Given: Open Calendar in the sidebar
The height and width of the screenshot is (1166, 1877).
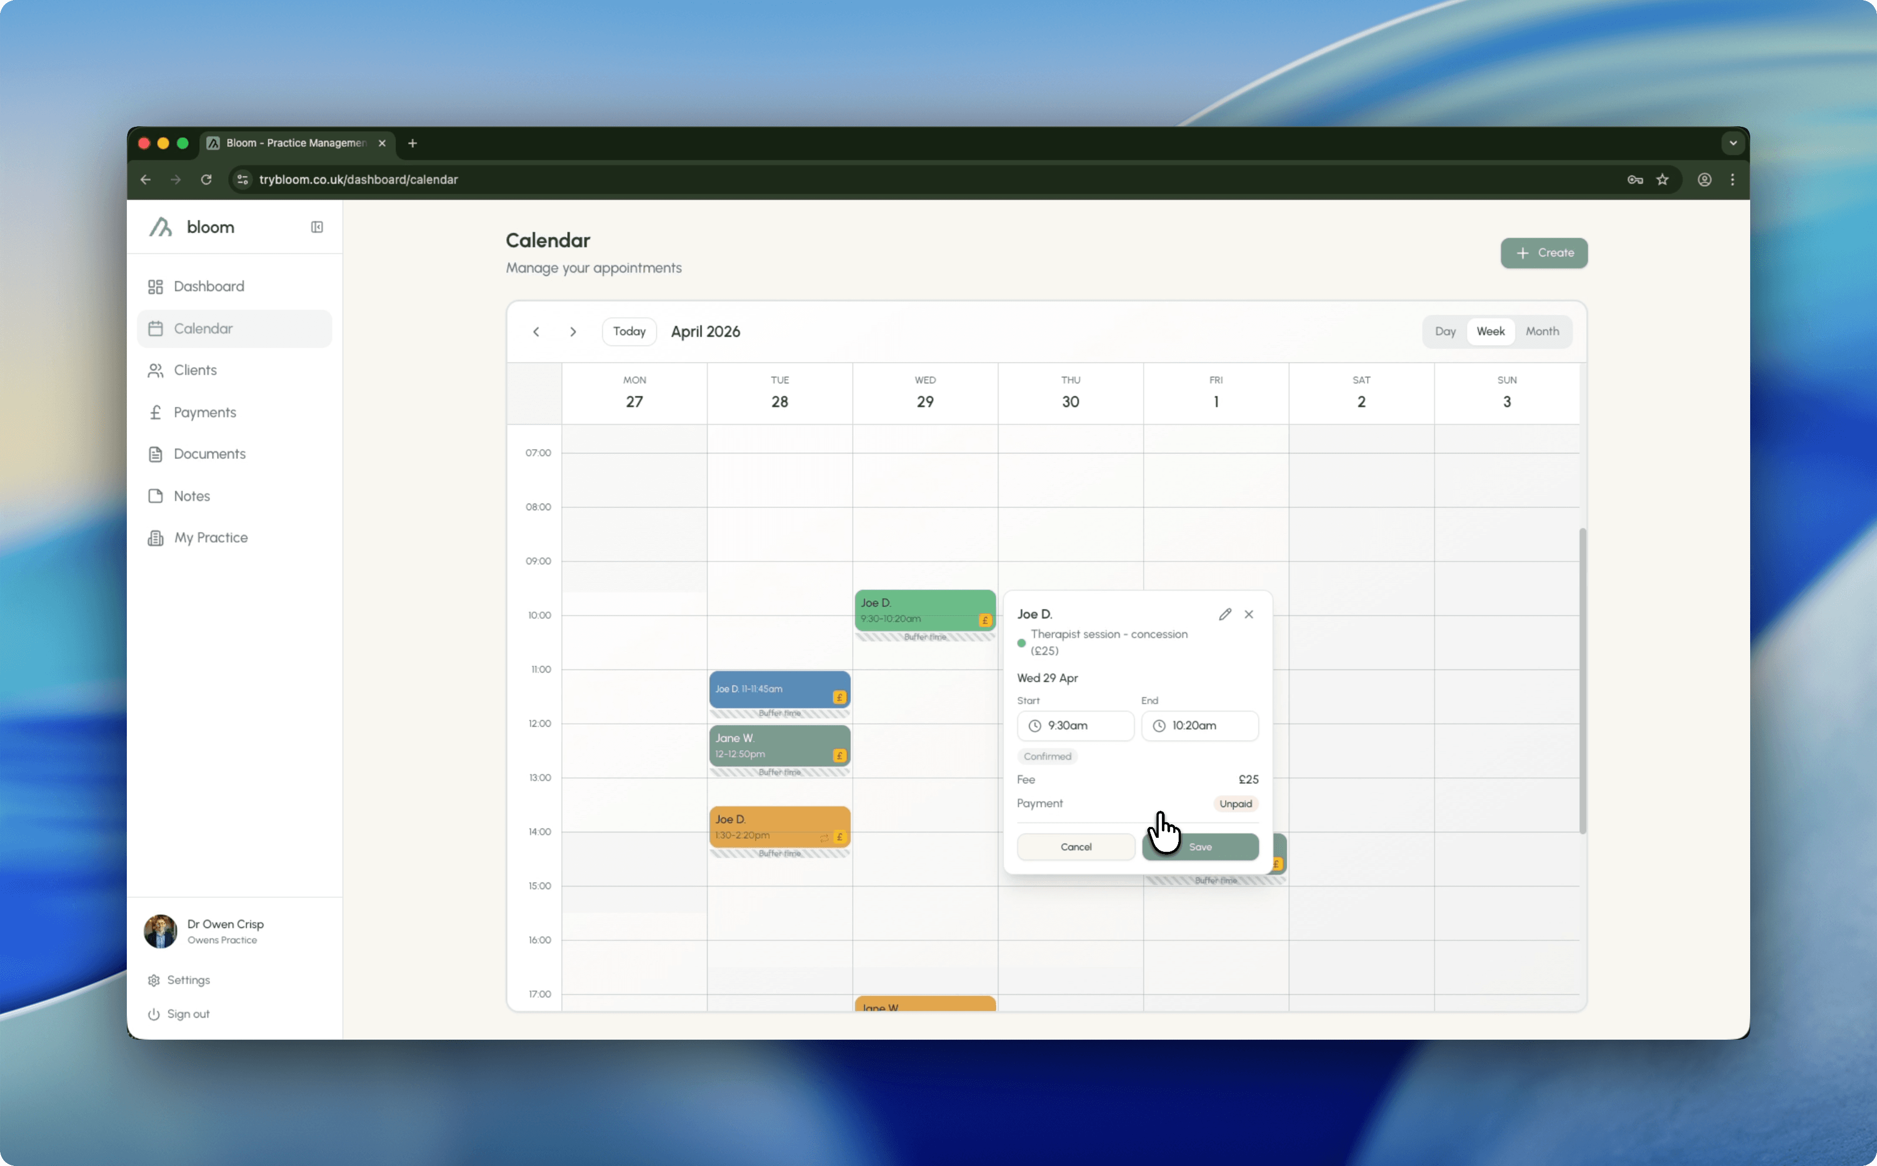Looking at the screenshot, I should (x=234, y=329).
